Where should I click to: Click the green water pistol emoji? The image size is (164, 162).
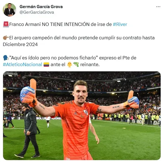click(76, 64)
